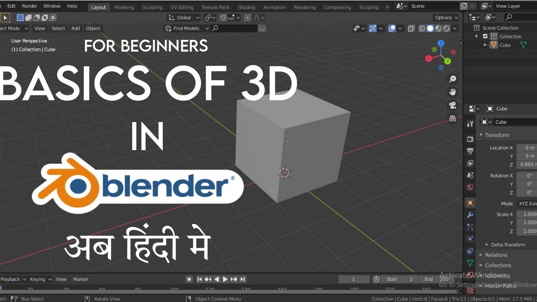Open the Output properties tab
The image size is (537, 302).
[x=470, y=151]
